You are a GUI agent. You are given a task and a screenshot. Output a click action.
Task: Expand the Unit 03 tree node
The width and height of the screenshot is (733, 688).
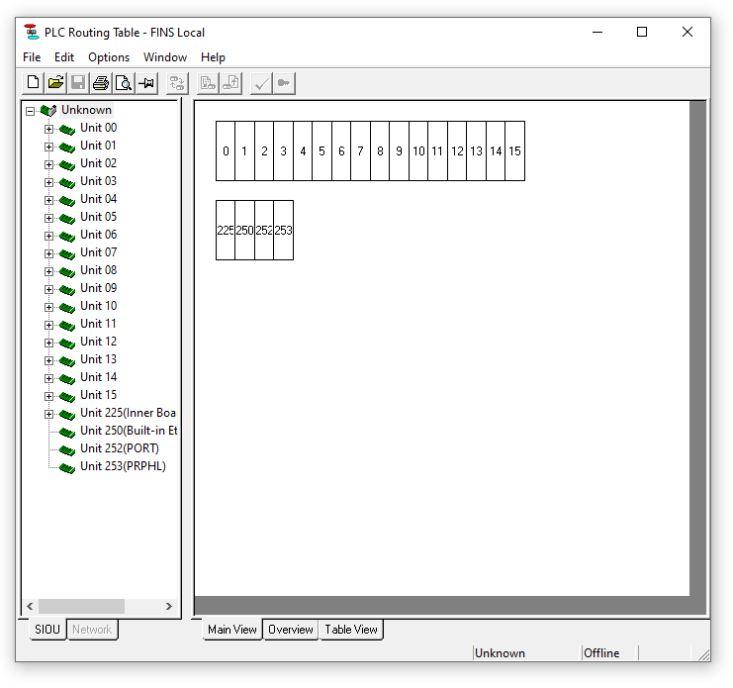[48, 182]
